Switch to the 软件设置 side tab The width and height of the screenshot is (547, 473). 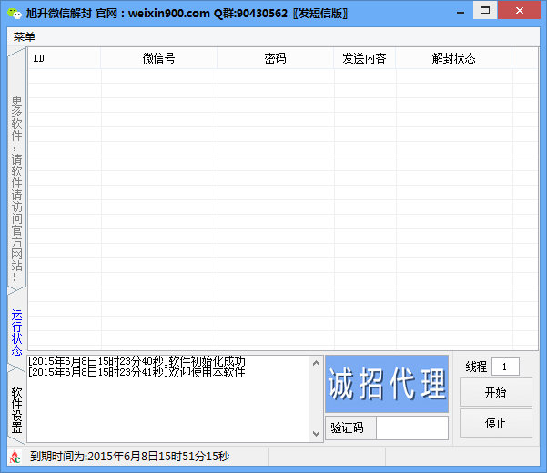16,409
